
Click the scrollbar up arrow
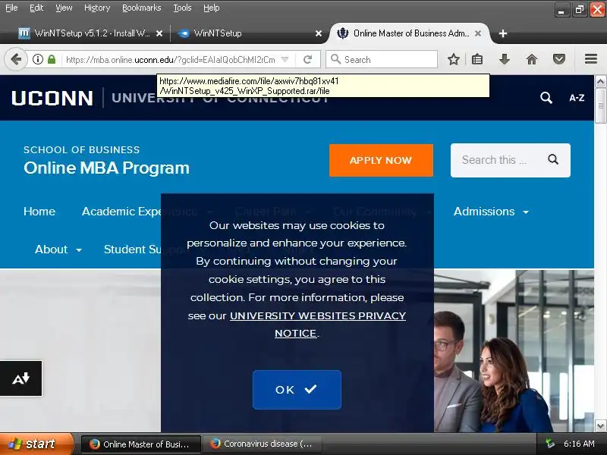600,81
